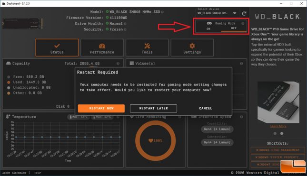This screenshot has height=176, width=307.
Task: Click the Max temperature badge
Action: [x=79, y=117]
